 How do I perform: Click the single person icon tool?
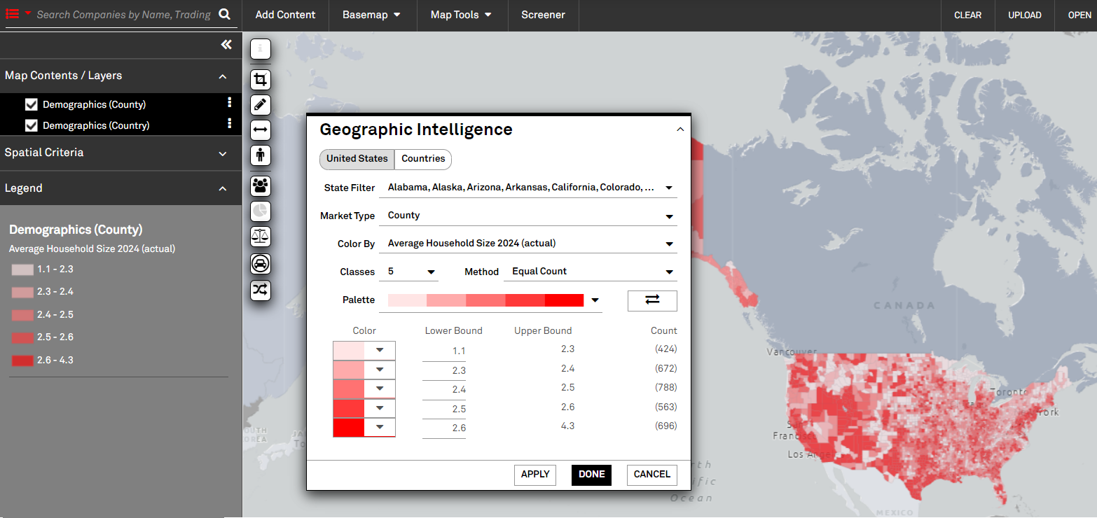[261, 155]
